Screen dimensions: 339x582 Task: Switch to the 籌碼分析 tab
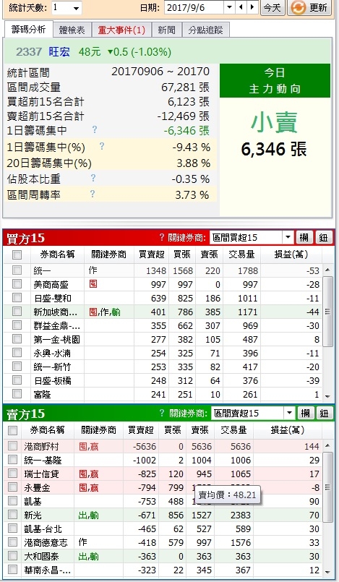(29, 30)
